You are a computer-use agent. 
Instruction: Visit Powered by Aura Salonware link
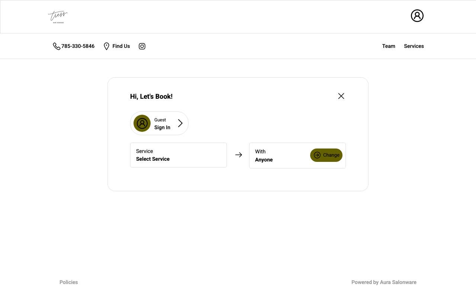coord(384,282)
